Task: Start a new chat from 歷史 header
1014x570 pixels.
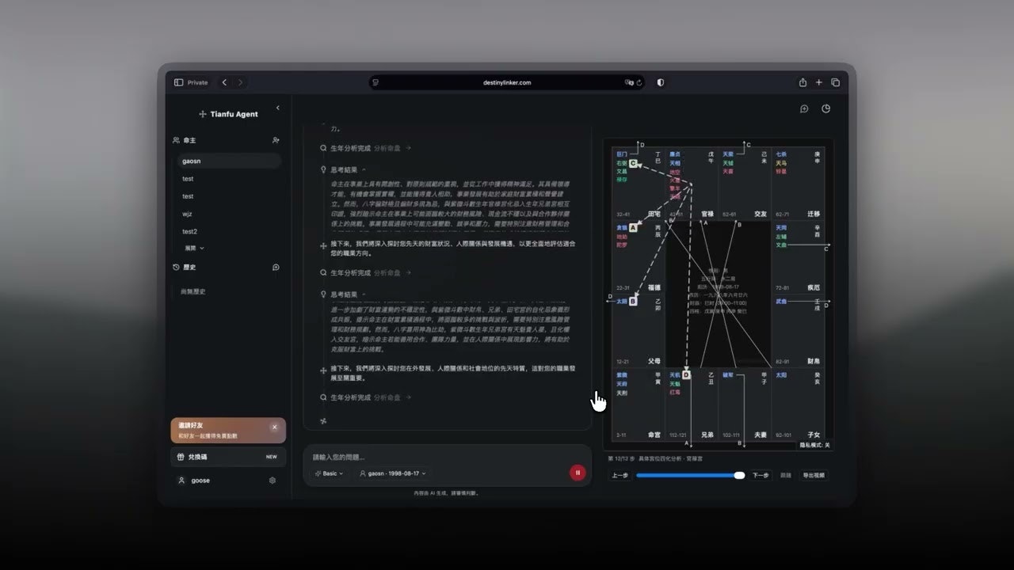Action: [x=276, y=268]
